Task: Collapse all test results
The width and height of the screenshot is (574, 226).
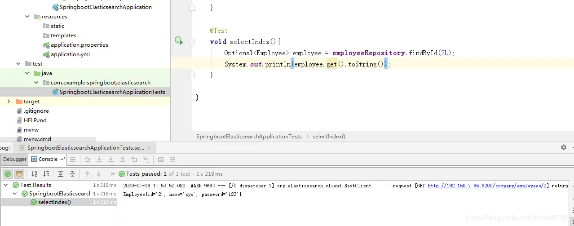Action: click(x=72, y=174)
